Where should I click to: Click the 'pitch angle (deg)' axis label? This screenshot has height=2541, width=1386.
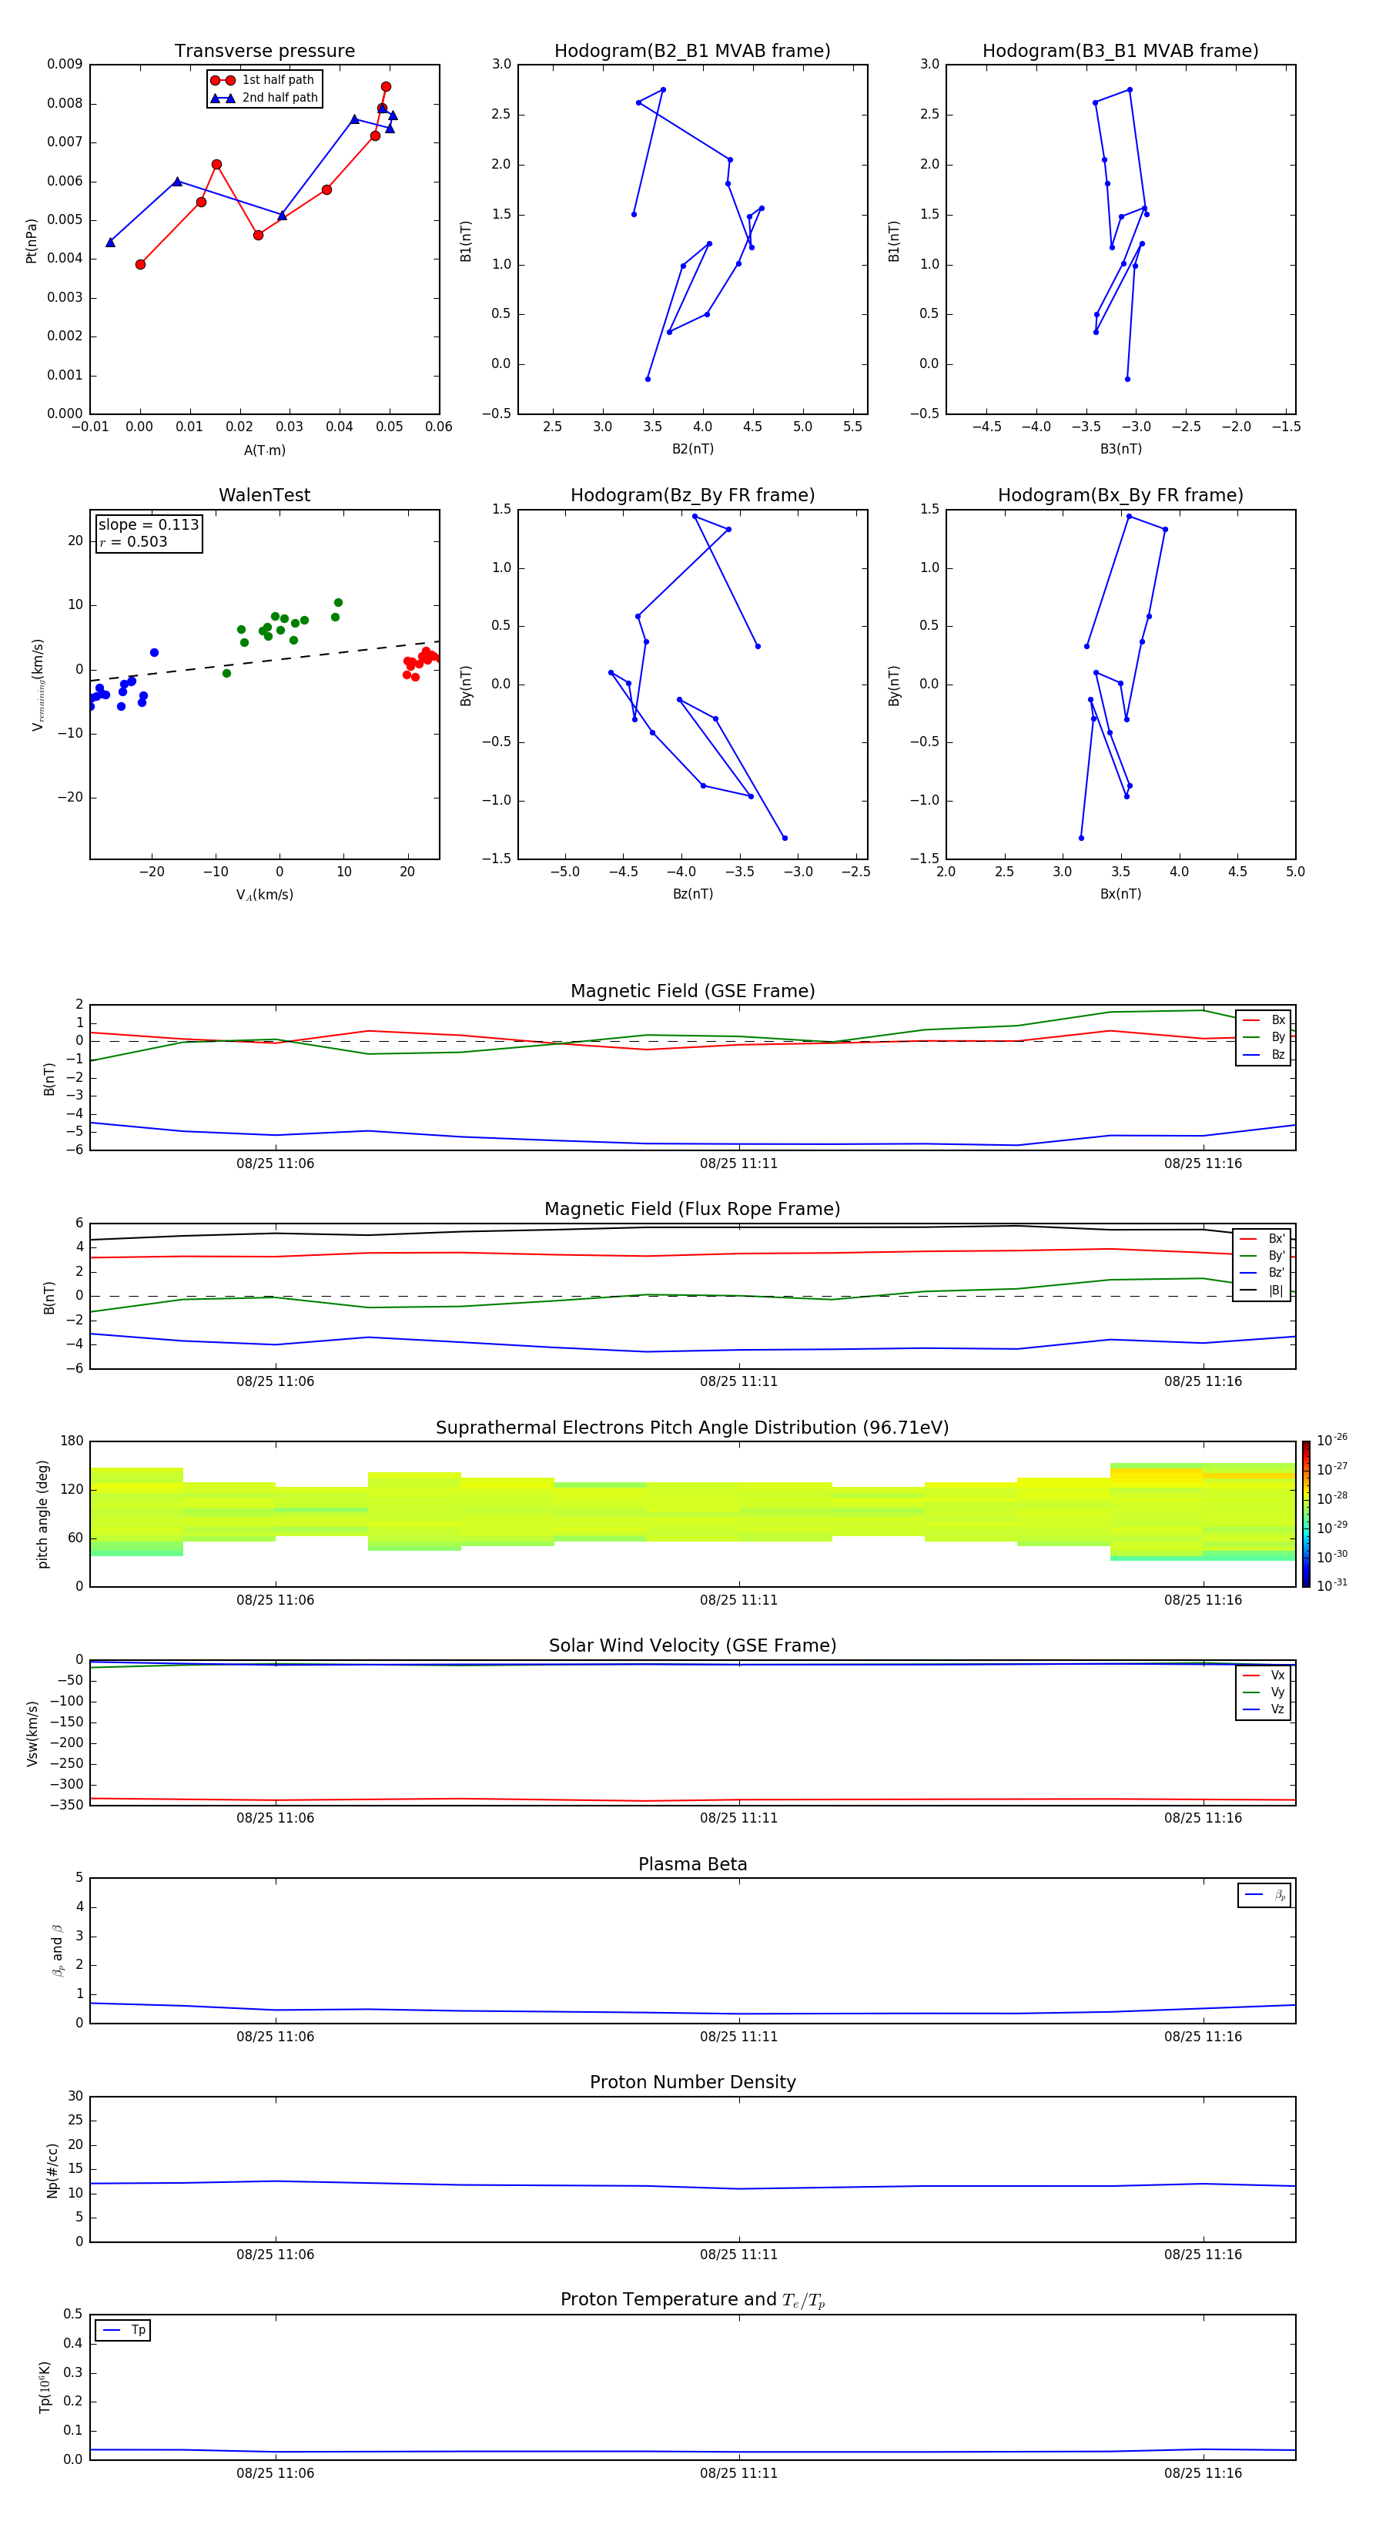tap(43, 1514)
